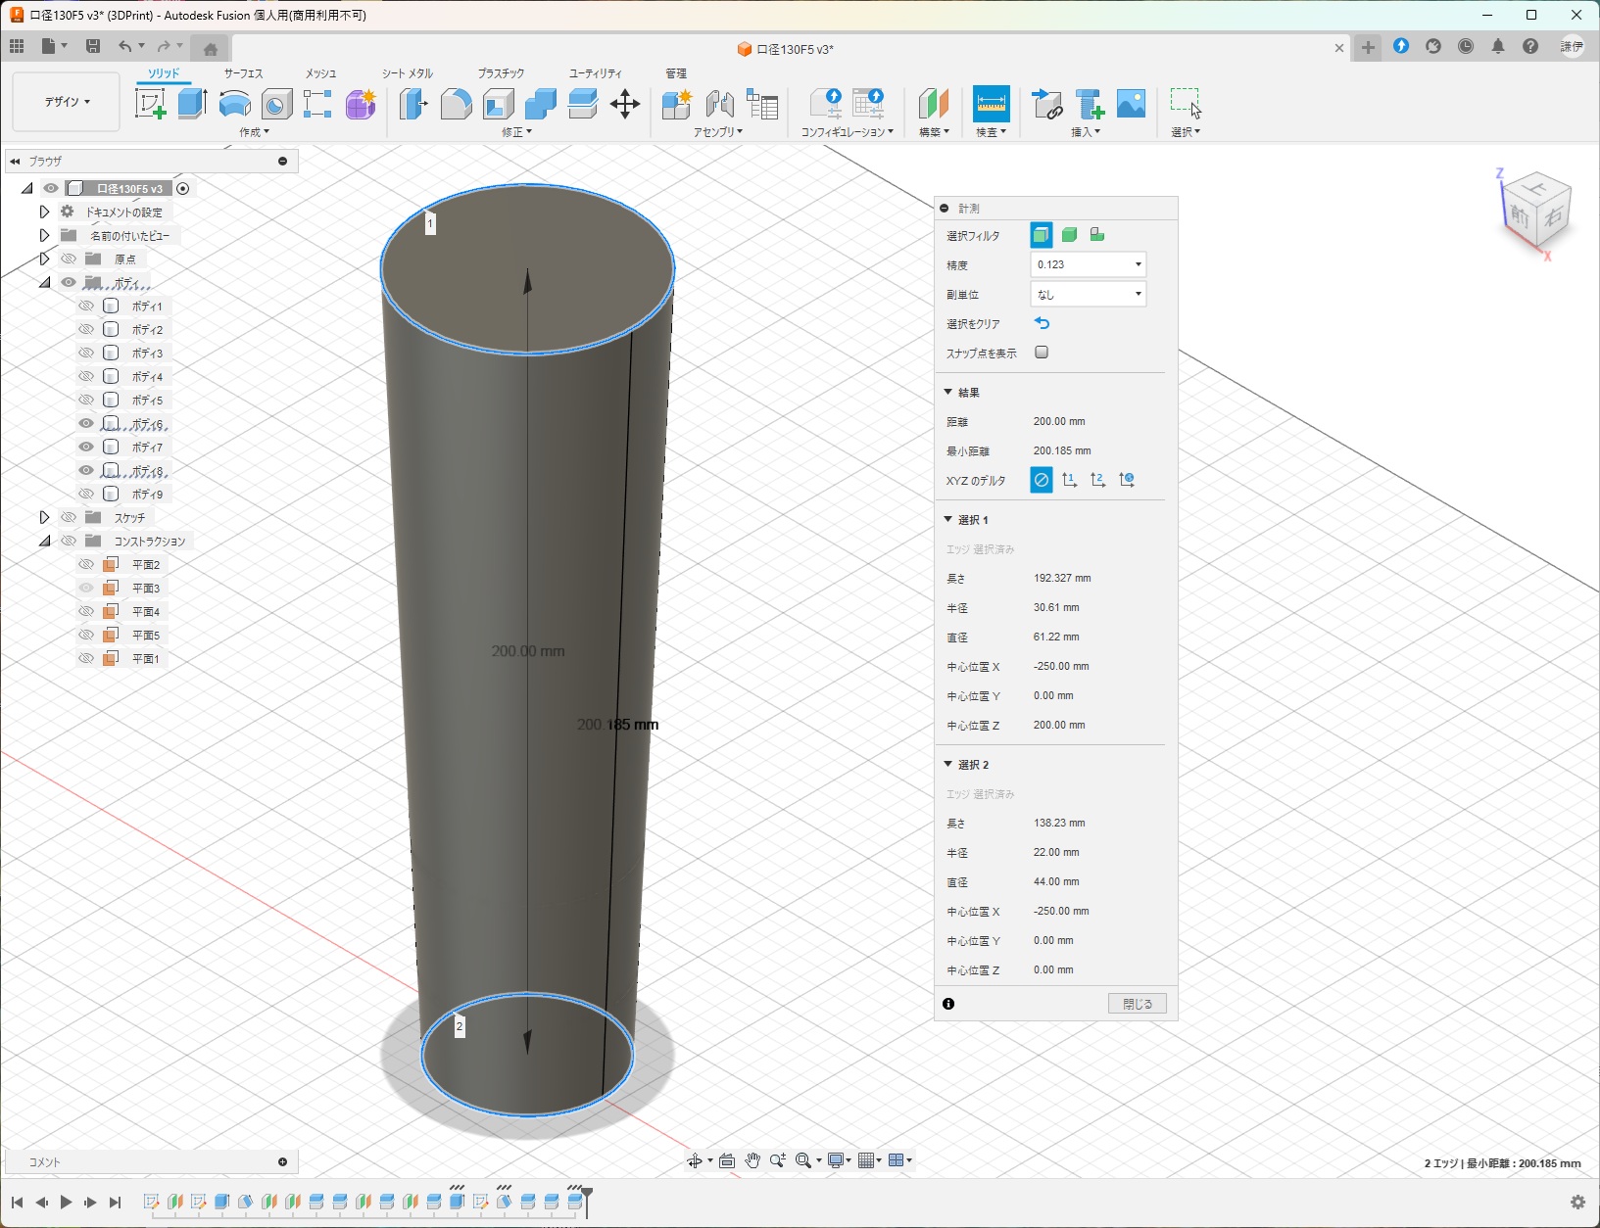Image resolution: width=1600 pixels, height=1228 pixels.
Task: Open the 精度 precision dropdown
Action: (1089, 264)
